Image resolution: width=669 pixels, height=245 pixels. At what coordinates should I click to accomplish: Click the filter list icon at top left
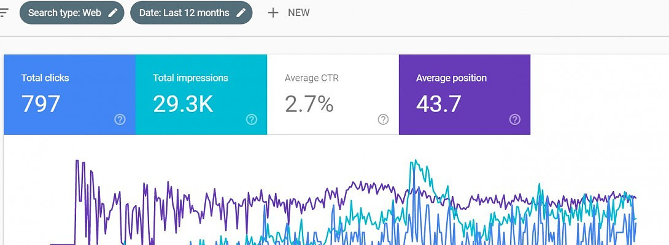pyautogui.click(x=4, y=12)
